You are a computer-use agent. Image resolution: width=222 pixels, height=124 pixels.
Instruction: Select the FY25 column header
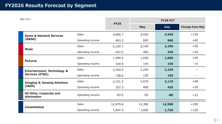click(117, 24)
